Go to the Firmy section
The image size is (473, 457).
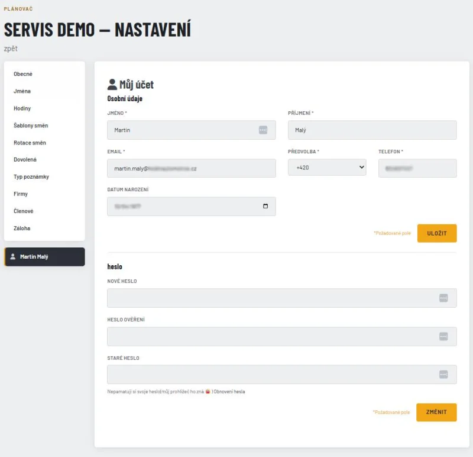click(x=21, y=194)
